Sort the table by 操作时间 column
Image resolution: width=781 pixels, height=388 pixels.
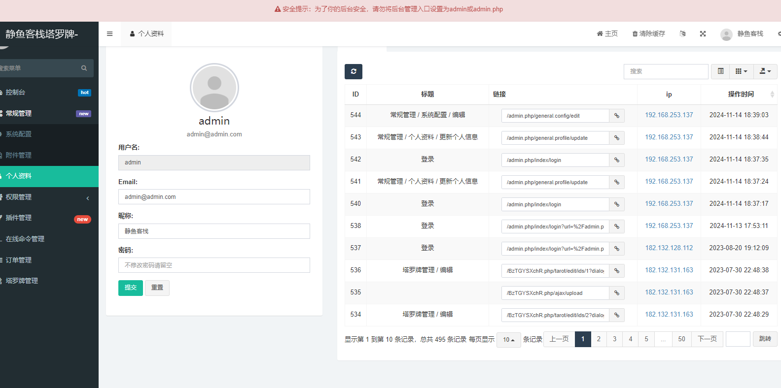741,95
